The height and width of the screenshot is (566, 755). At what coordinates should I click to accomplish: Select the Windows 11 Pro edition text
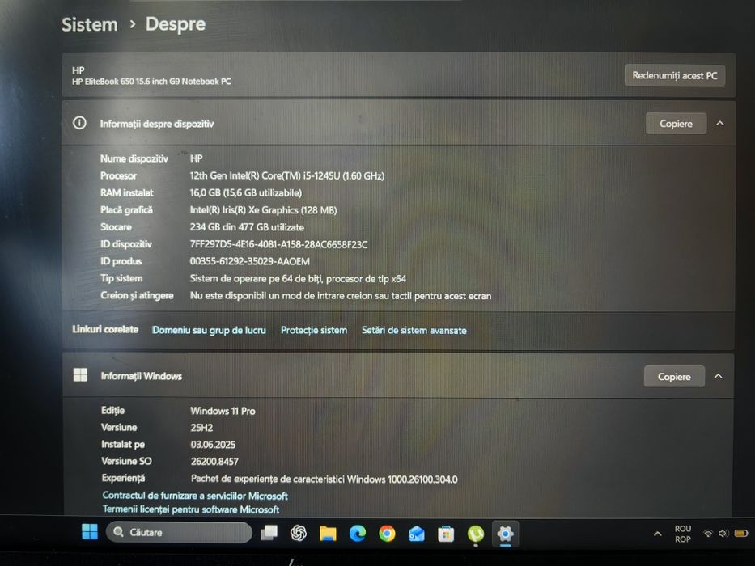pos(223,411)
